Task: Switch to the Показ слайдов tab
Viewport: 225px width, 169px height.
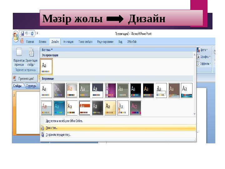Action: (85, 42)
